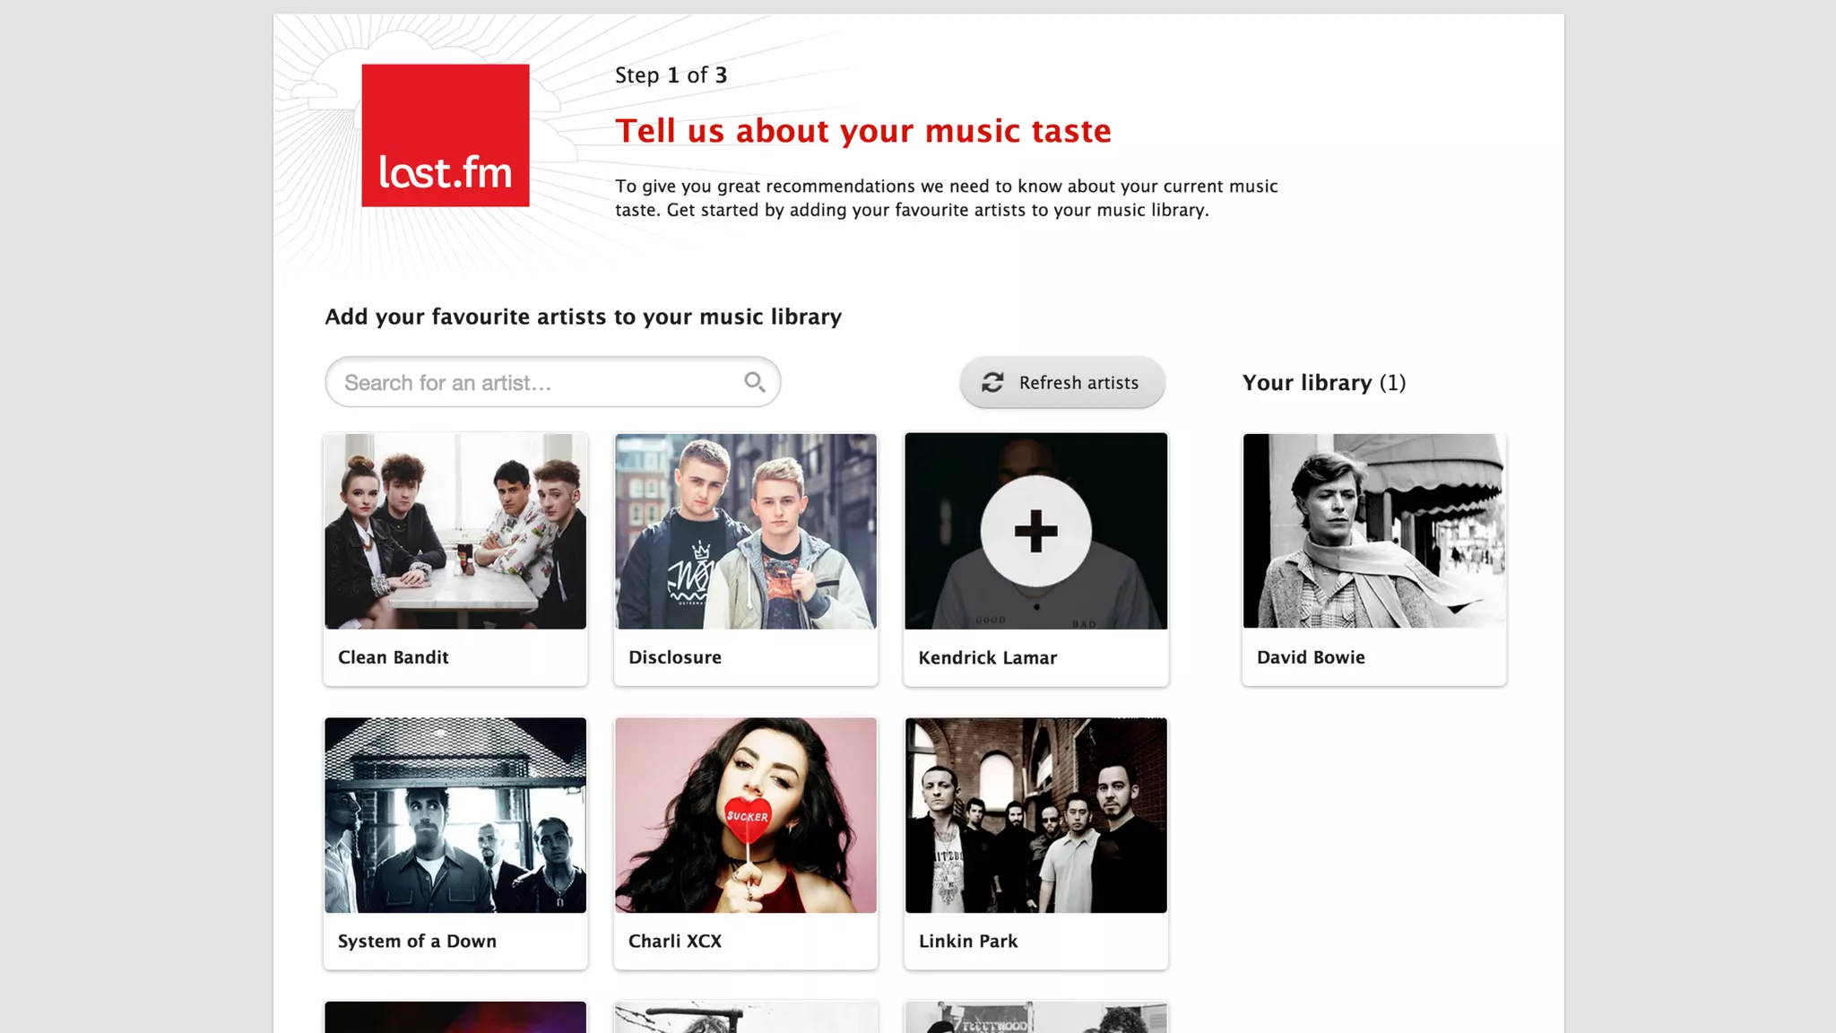This screenshot has width=1836, height=1033.
Task: Click the search magnifier icon
Action: (x=754, y=382)
